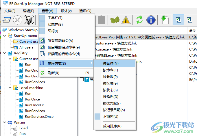Click the green leaves toolbar icon
Screen dimensions: 197x136
pyautogui.click(x=115, y=20)
